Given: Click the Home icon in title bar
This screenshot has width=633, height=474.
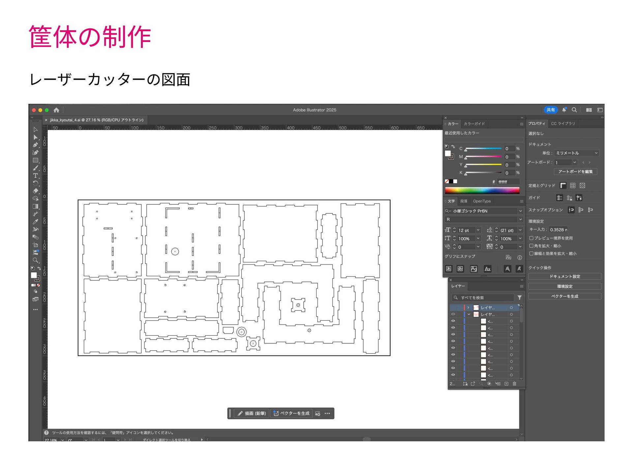Looking at the screenshot, I should [x=56, y=110].
